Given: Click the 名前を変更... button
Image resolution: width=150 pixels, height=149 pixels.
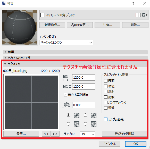Looking at the screenshot, I should pyautogui.click(x=80, y=25).
